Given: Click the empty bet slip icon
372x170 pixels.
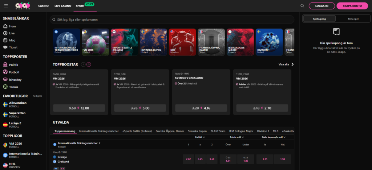Looking at the screenshot, I should tap(336, 31).
